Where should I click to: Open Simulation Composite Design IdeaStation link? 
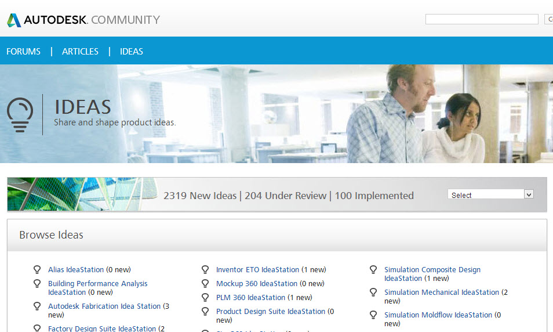click(432, 274)
